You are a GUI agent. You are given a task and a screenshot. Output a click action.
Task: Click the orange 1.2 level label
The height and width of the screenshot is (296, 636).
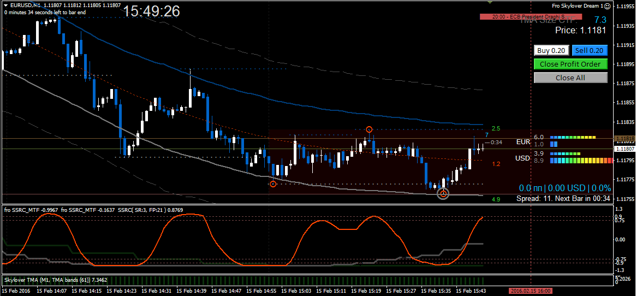click(496, 164)
